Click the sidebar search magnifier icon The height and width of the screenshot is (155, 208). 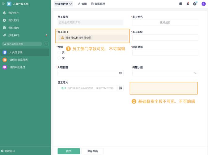(5, 44)
